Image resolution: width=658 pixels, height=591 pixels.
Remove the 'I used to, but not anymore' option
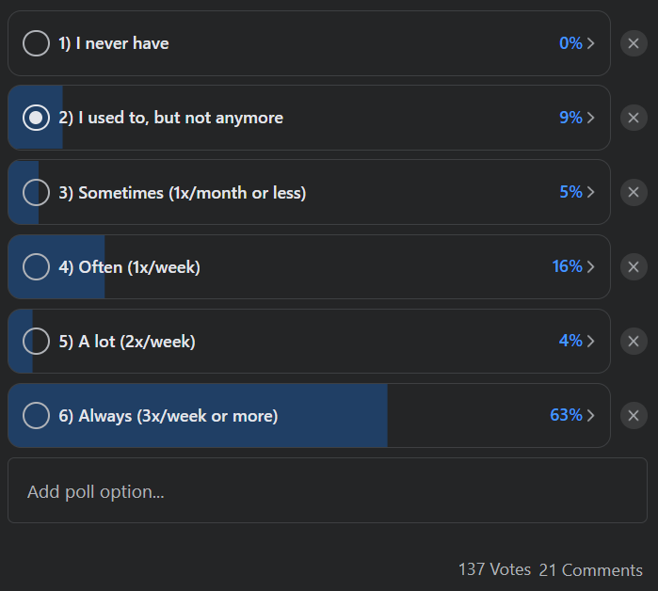(634, 118)
